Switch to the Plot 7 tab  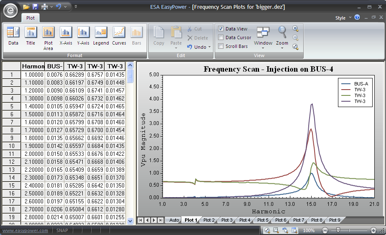click(x=299, y=220)
